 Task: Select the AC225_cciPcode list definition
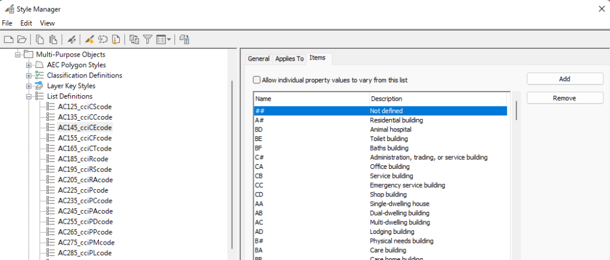click(x=83, y=190)
